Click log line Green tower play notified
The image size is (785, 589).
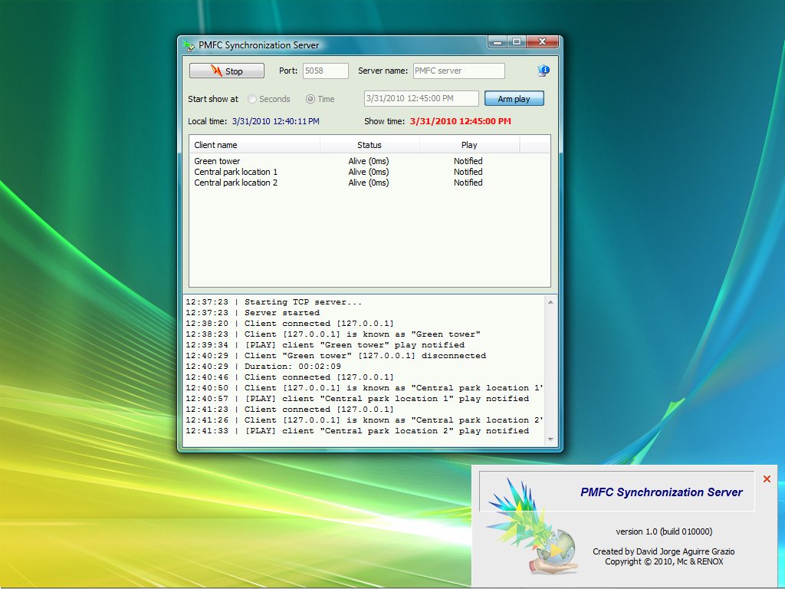[x=325, y=344]
